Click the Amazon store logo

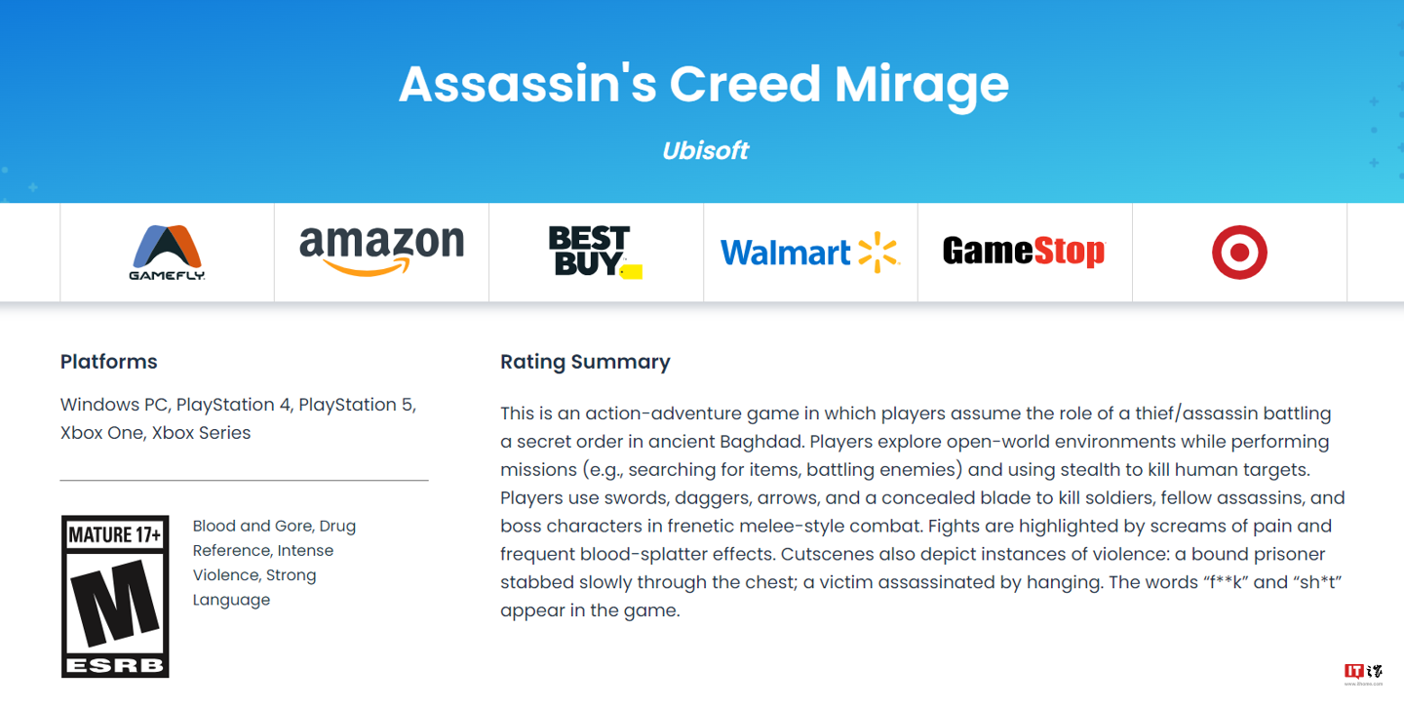click(x=381, y=252)
